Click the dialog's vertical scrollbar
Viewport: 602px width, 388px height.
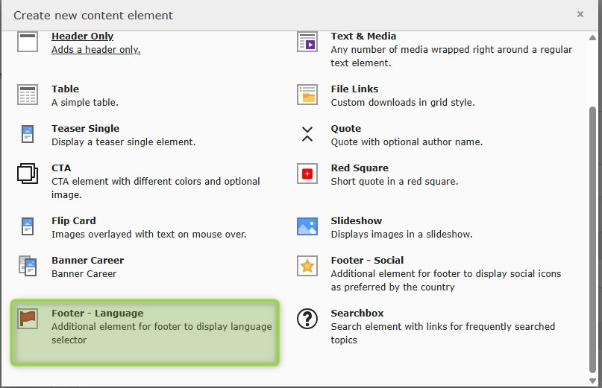coord(593,238)
